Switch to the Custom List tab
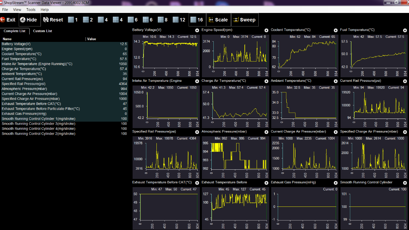 pyautogui.click(x=43, y=31)
